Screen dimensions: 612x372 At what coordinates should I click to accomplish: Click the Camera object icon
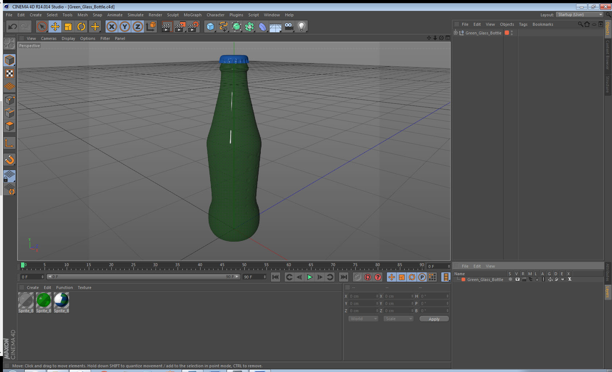tap(289, 26)
